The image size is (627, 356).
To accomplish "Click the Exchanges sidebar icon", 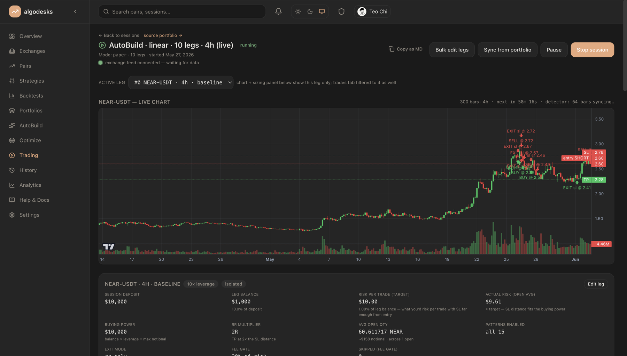I will tap(12, 51).
